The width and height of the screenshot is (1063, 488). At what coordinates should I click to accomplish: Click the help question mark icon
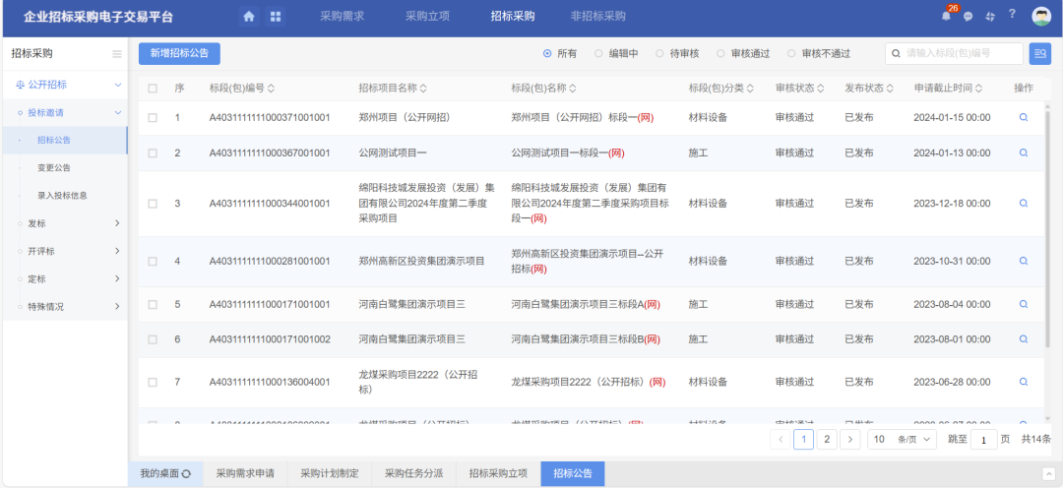point(1011,15)
